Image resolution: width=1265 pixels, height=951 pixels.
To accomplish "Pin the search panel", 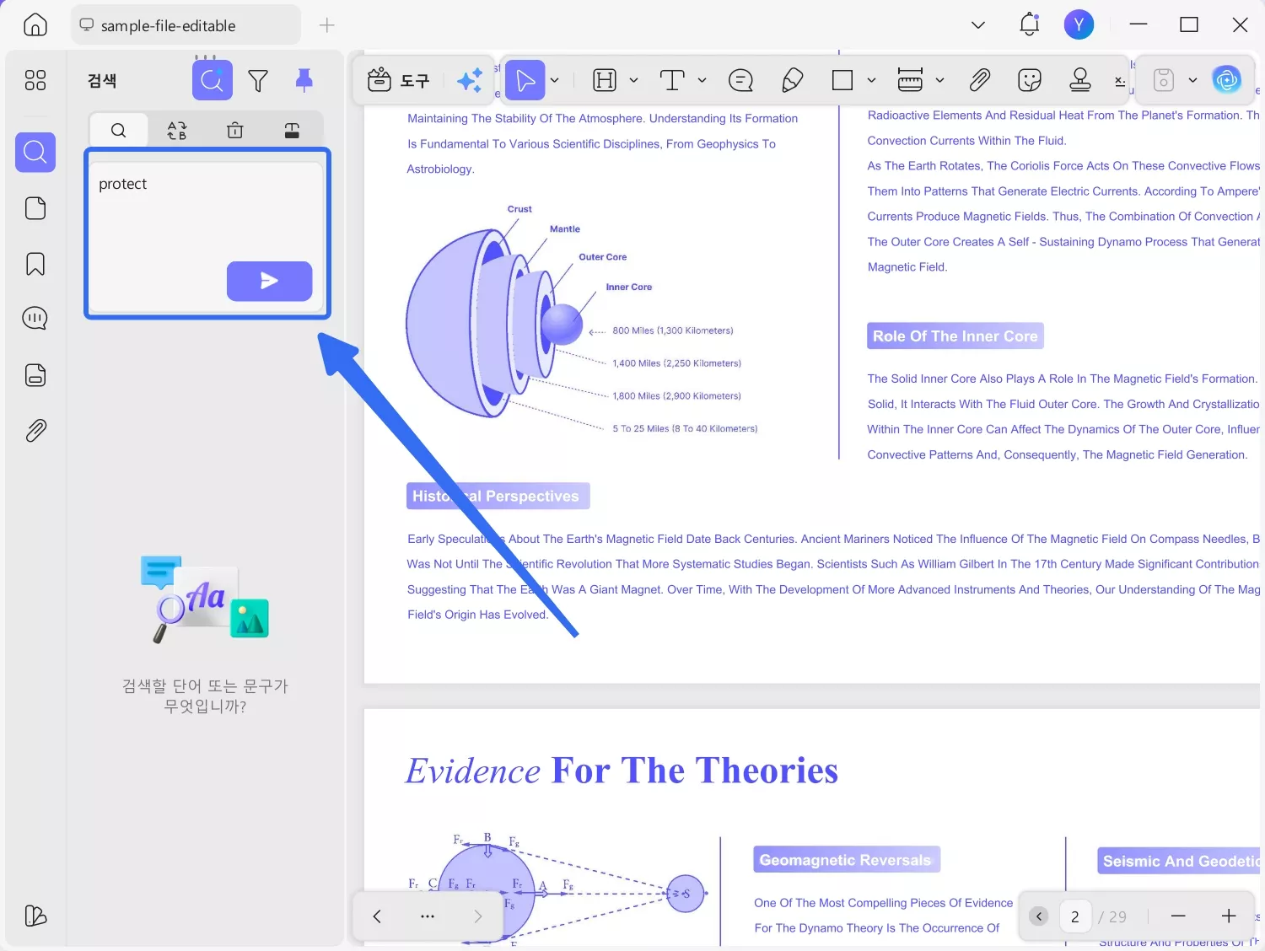I will [304, 81].
